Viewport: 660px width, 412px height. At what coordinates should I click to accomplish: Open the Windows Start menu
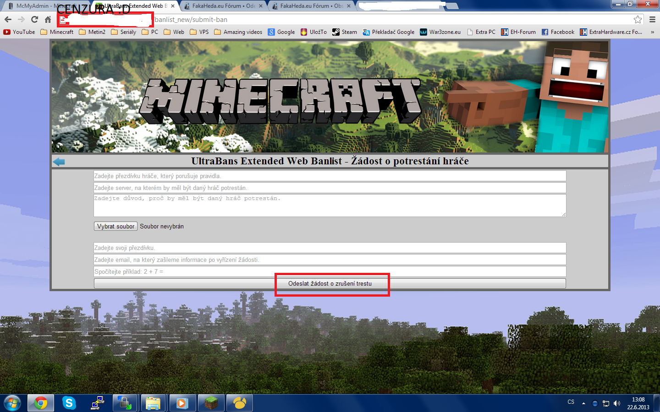(x=12, y=403)
